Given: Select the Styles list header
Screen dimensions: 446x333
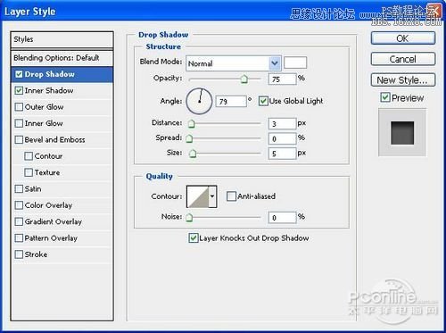Looking at the screenshot, I should pos(62,39).
